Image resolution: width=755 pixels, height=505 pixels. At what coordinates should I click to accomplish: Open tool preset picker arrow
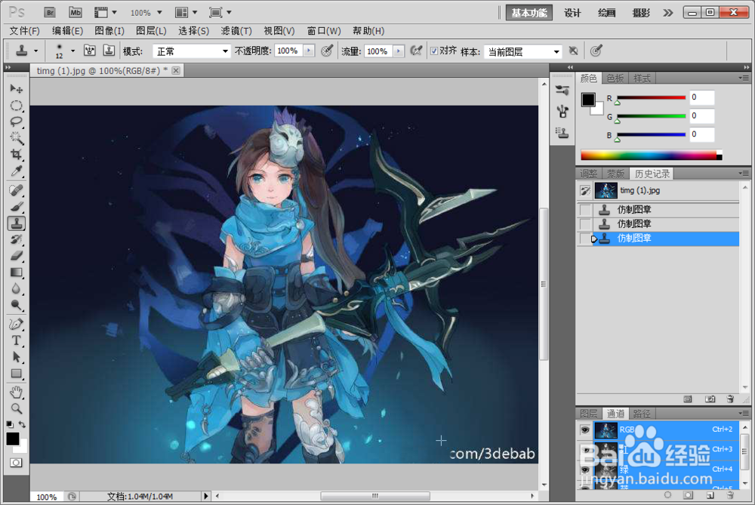(x=35, y=51)
